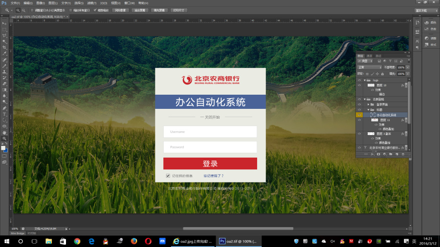Click the zoom out magnifier in options bar
The height and width of the screenshot is (247, 440).
23,10
